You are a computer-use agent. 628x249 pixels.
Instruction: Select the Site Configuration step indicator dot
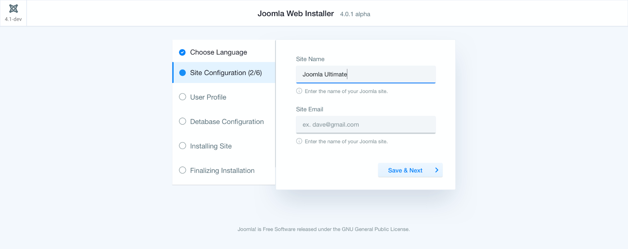pos(183,73)
